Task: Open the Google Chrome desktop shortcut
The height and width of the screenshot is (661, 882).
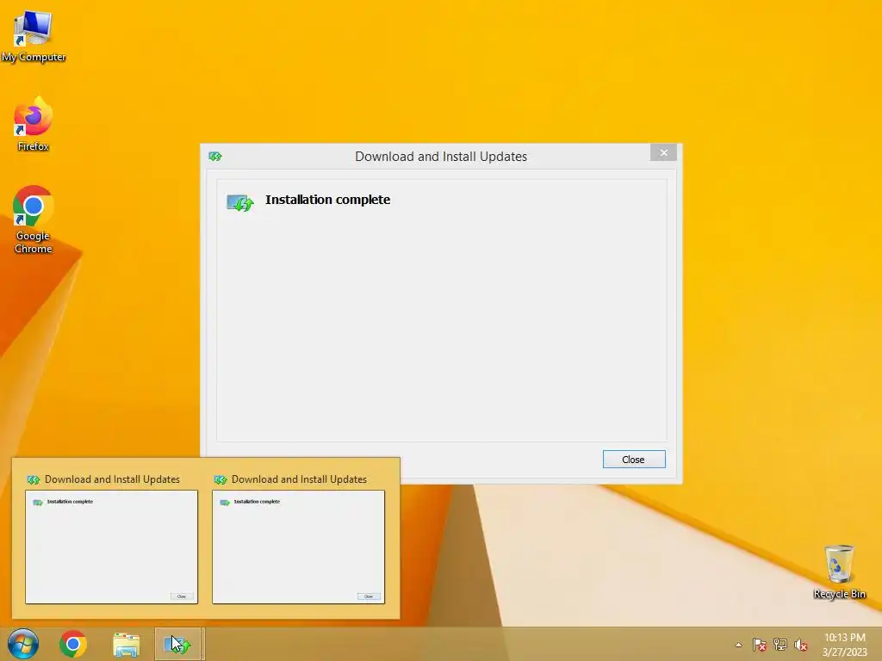Action: click(x=34, y=219)
